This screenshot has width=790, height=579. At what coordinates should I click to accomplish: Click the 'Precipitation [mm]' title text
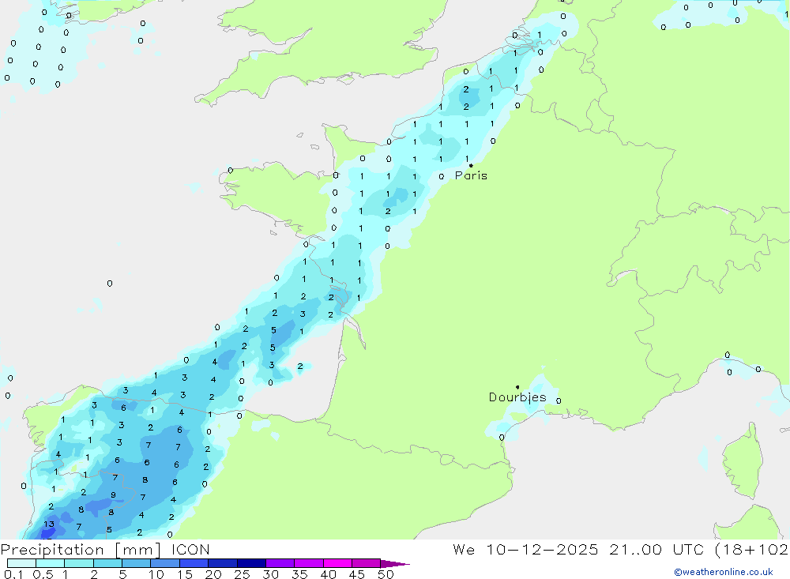point(81,549)
